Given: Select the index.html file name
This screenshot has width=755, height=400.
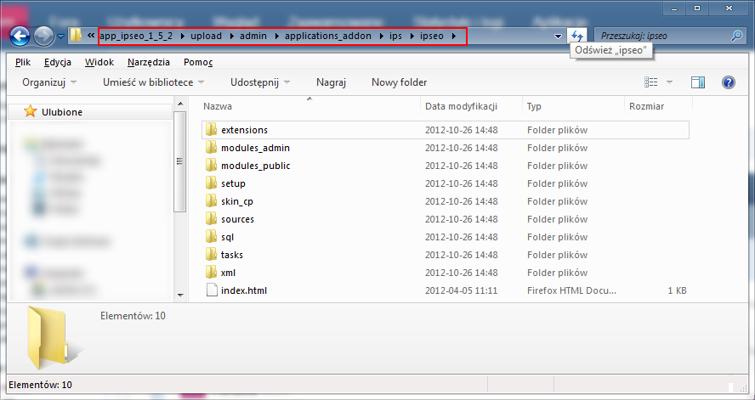Looking at the screenshot, I should click(244, 290).
